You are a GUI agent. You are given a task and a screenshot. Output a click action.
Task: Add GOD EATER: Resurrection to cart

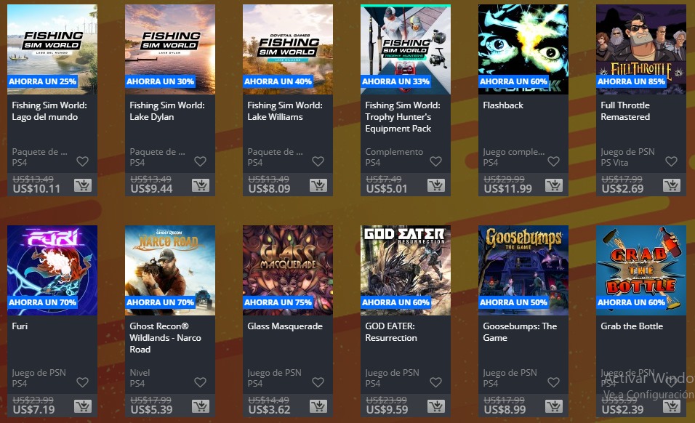436,406
